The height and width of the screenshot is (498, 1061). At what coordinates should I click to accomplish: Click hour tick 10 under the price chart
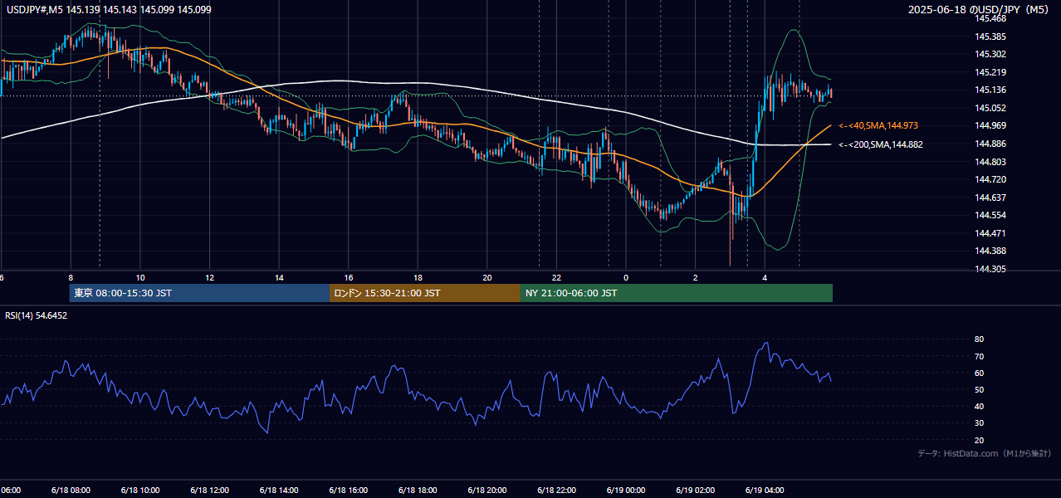click(x=140, y=277)
